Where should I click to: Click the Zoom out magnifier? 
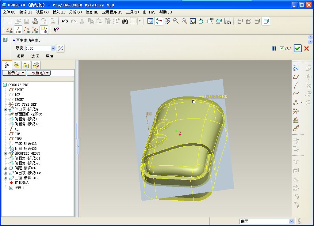click(x=184, y=21)
